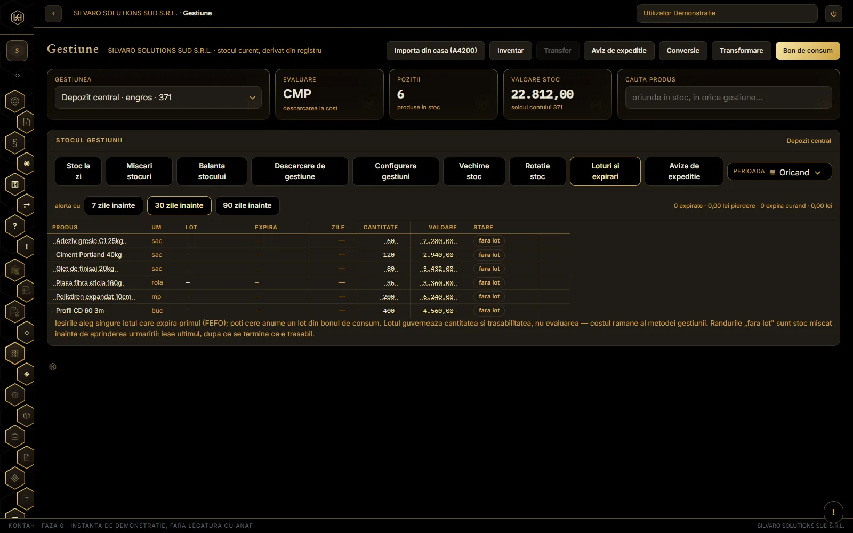This screenshot has height=533, width=853.
Task: Open the grid dots hexagon icon
Action: coord(15,353)
